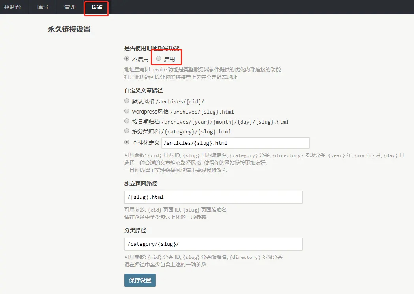Click the 分类路径 field label
Screen dimensions: 414x294
135,230
